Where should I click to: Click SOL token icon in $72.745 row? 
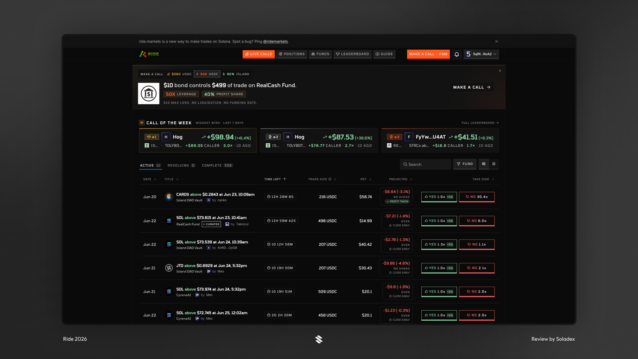(x=169, y=315)
